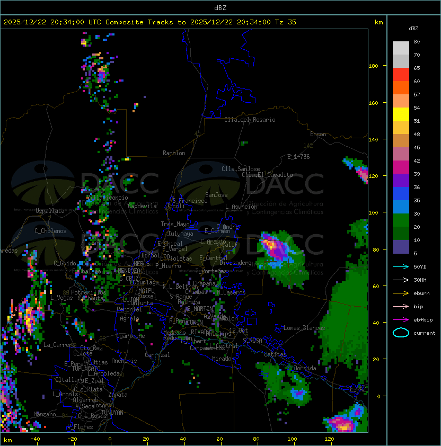Click the Zapata place label
The image size is (441, 446).
point(118,395)
